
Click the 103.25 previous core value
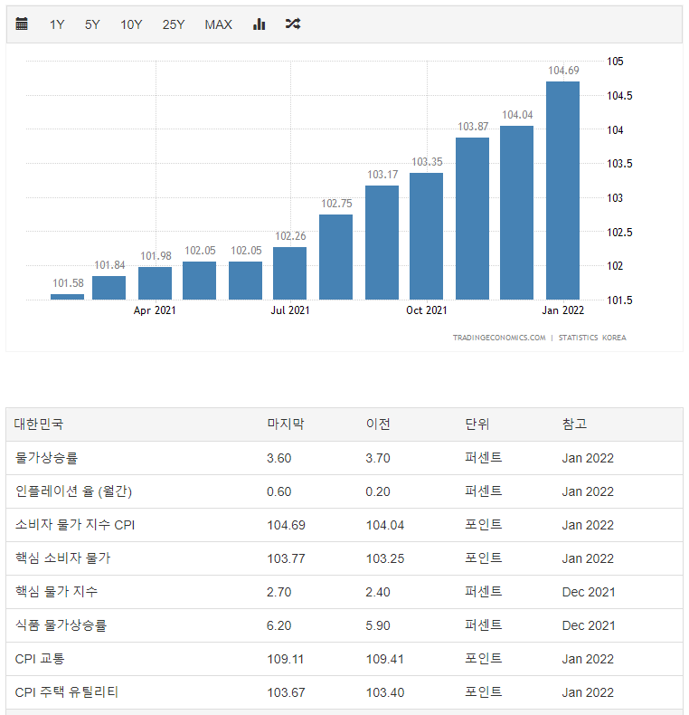coord(385,558)
